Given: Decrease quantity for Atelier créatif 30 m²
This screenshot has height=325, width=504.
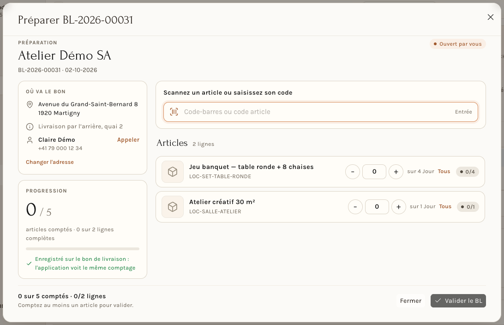Looking at the screenshot, I should [355, 207].
